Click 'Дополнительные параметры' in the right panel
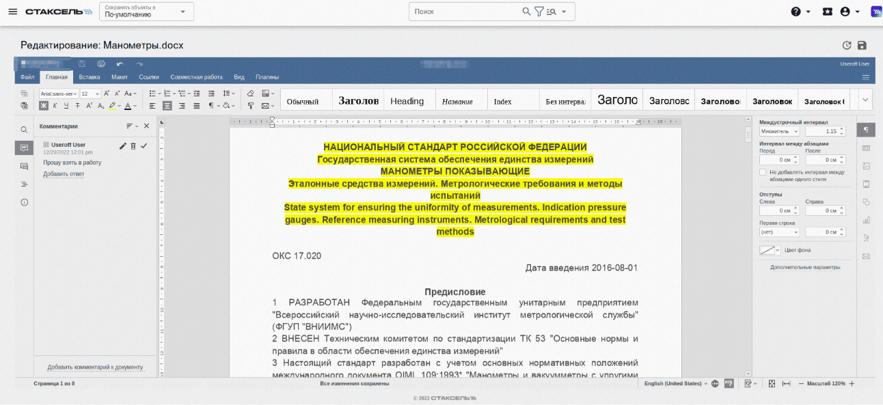 (x=805, y=267)
